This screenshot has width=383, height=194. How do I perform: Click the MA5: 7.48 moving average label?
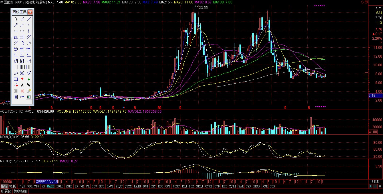point(55,2)
